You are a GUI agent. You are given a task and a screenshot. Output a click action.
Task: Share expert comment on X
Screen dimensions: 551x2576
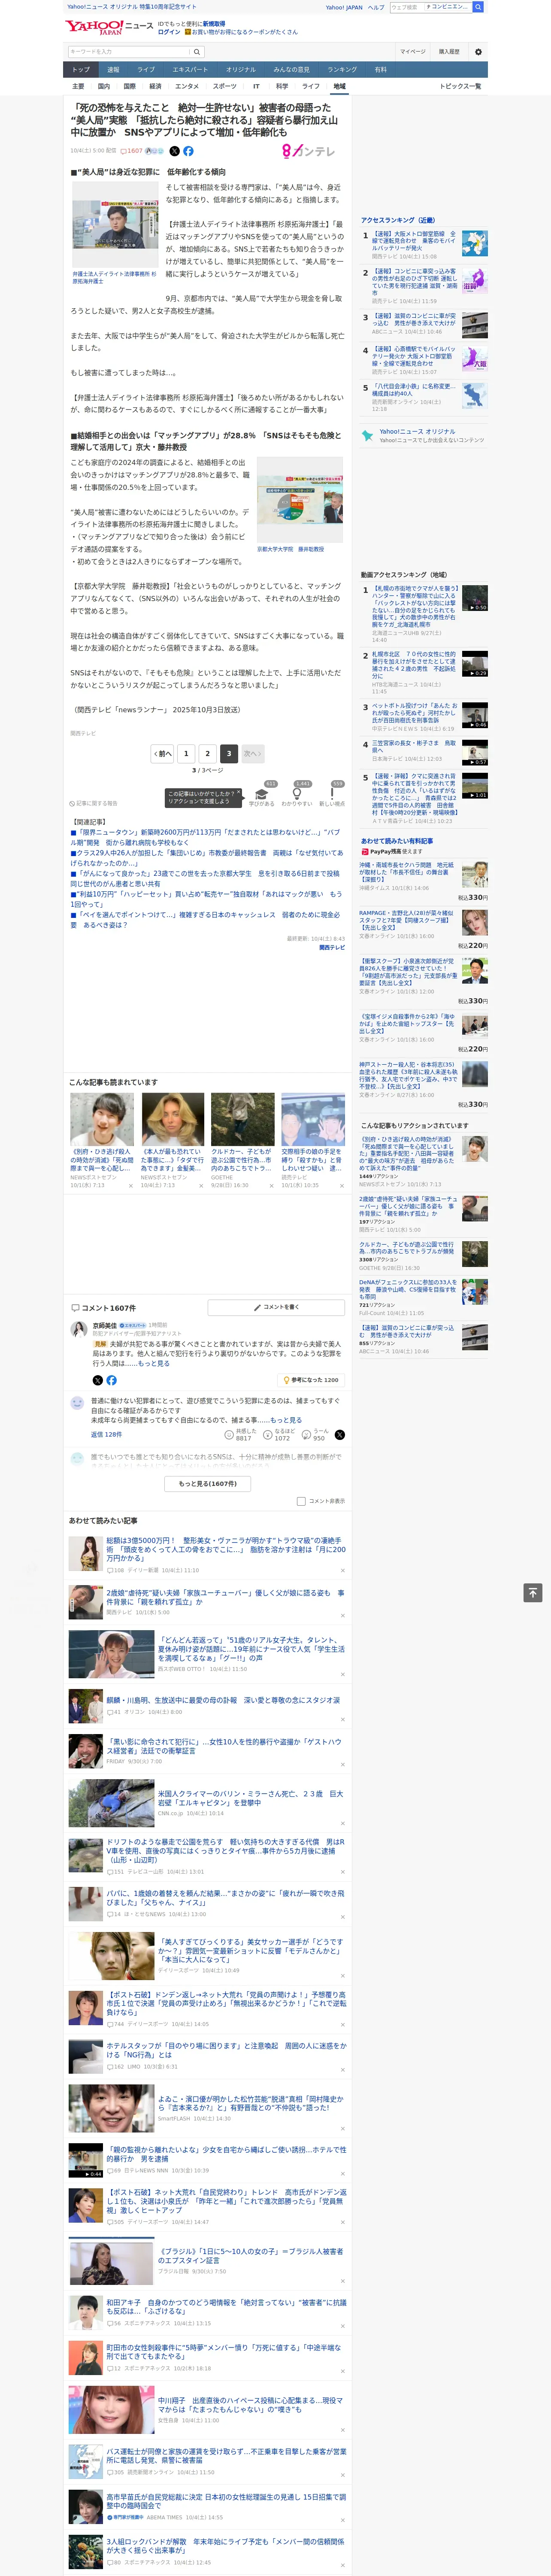tap(98, 1380)
